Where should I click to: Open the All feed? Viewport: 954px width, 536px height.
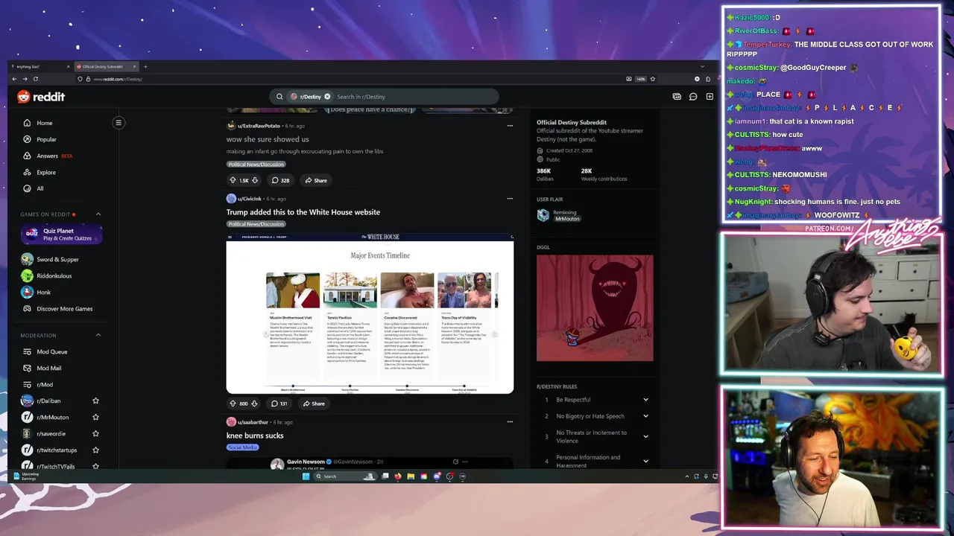[x=40, y=188]
